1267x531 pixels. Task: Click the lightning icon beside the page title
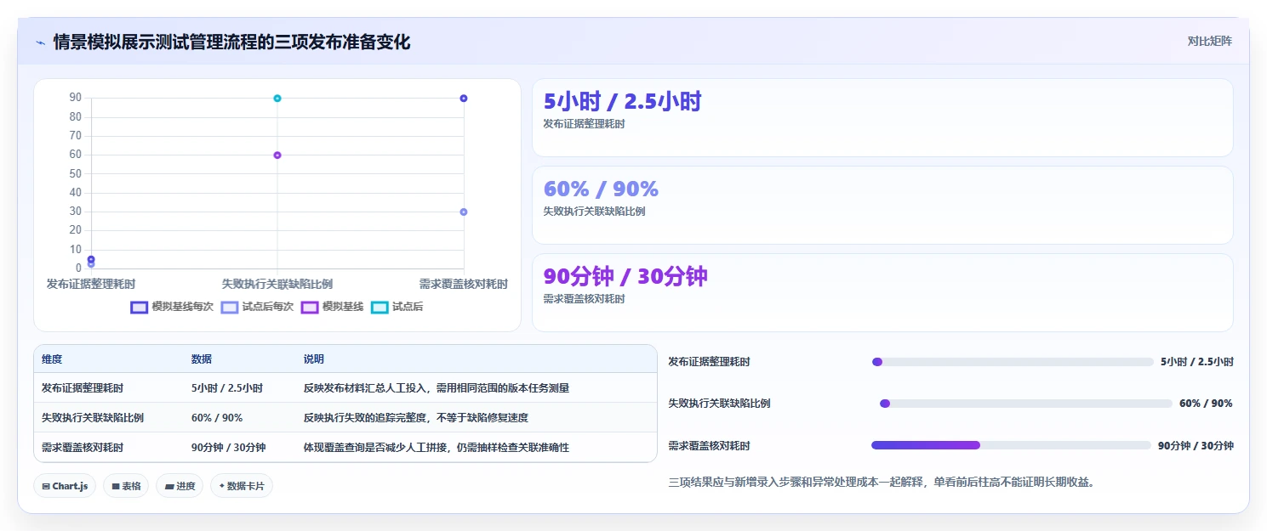tap(41, 42)
